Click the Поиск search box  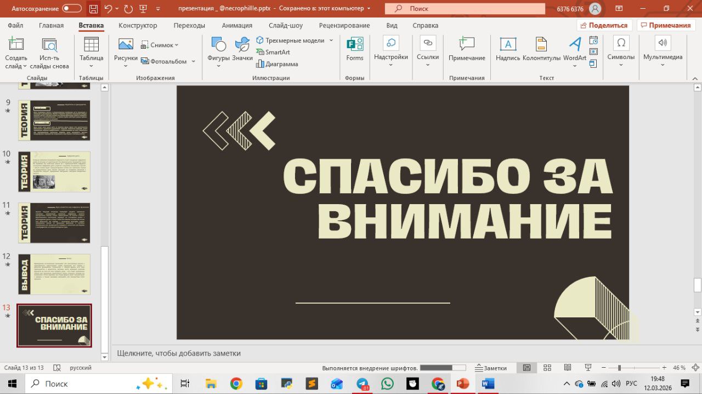click(465, 9)
